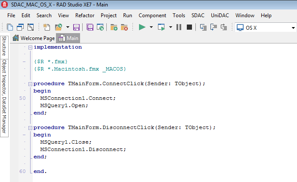Click the Run Until Return icon
Image resolution: width=297 pixels, height=182 pixels.
224,27
